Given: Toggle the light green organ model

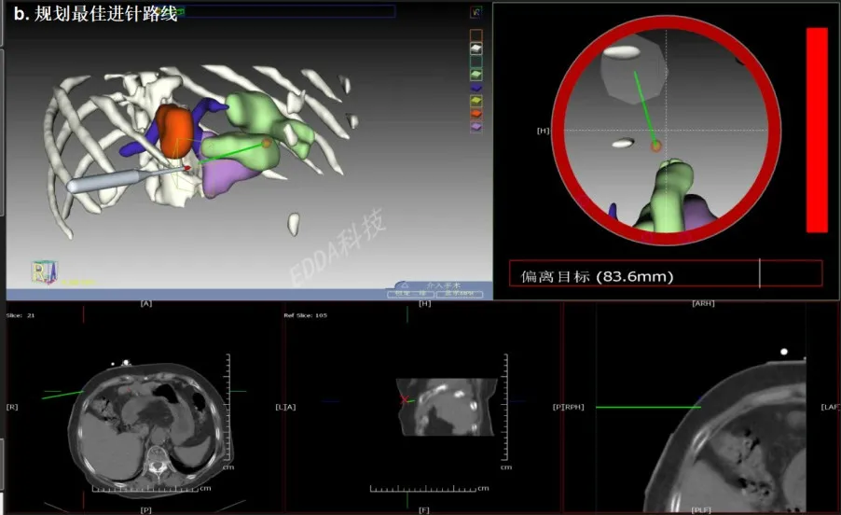Looking at the screenshot, I should click(476, 74).
